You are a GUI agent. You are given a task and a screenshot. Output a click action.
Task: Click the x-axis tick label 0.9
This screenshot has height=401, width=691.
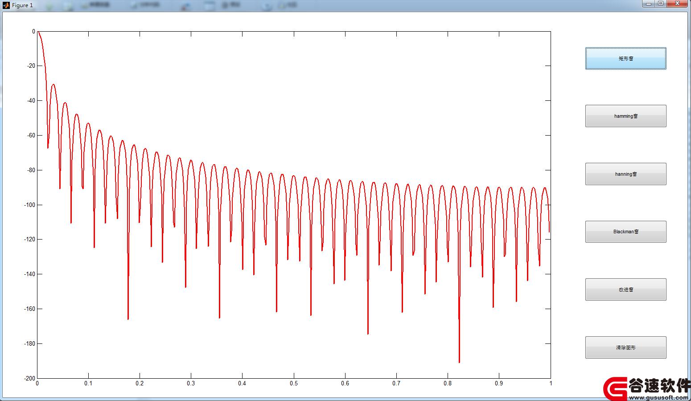499,384
